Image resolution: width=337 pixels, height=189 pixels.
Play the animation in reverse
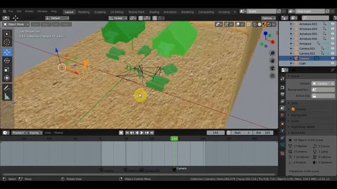pos(137,133)
